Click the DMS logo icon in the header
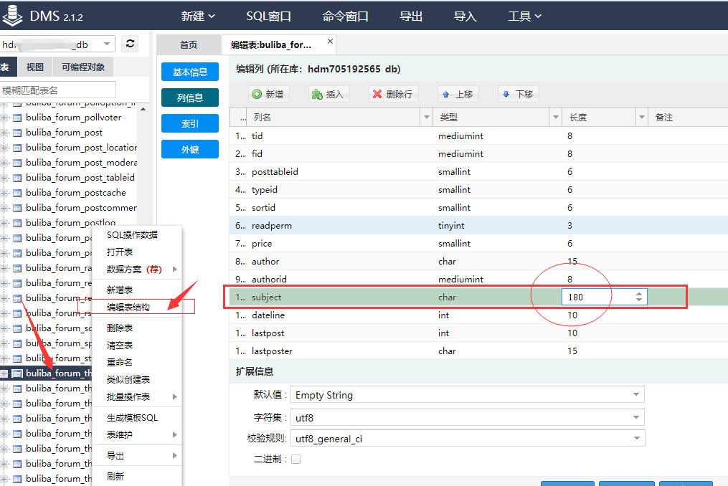 click(x=12, y=15)
